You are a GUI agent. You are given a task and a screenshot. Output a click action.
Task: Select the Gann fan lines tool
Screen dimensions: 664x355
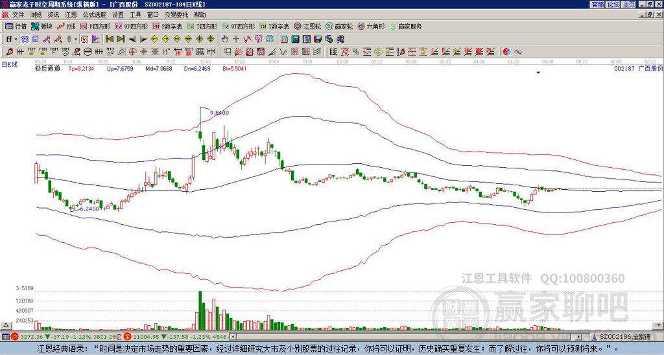coord(239,52)
